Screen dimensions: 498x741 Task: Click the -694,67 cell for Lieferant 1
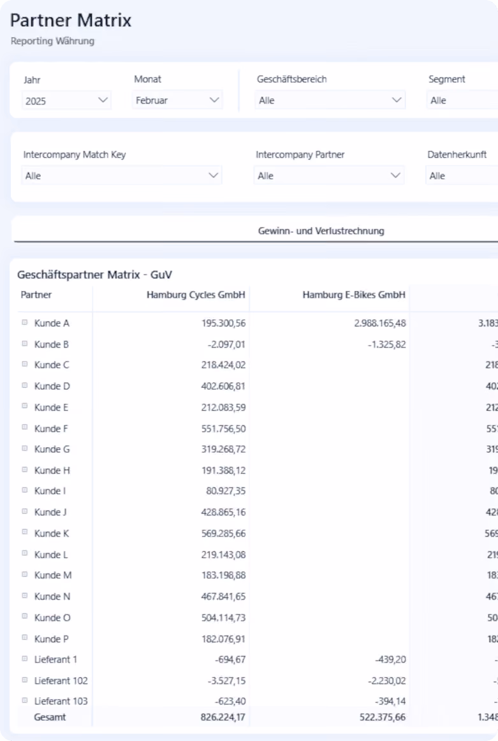(x=230, y=659)
